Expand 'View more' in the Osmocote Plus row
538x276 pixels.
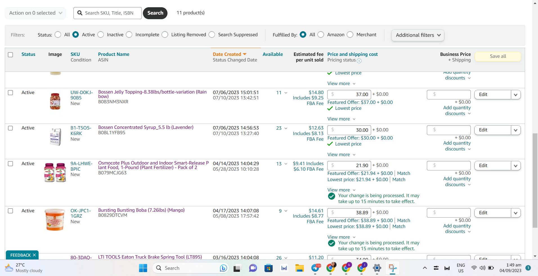coord(341,190)
